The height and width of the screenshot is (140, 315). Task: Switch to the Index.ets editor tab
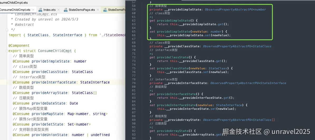point(49,10)
